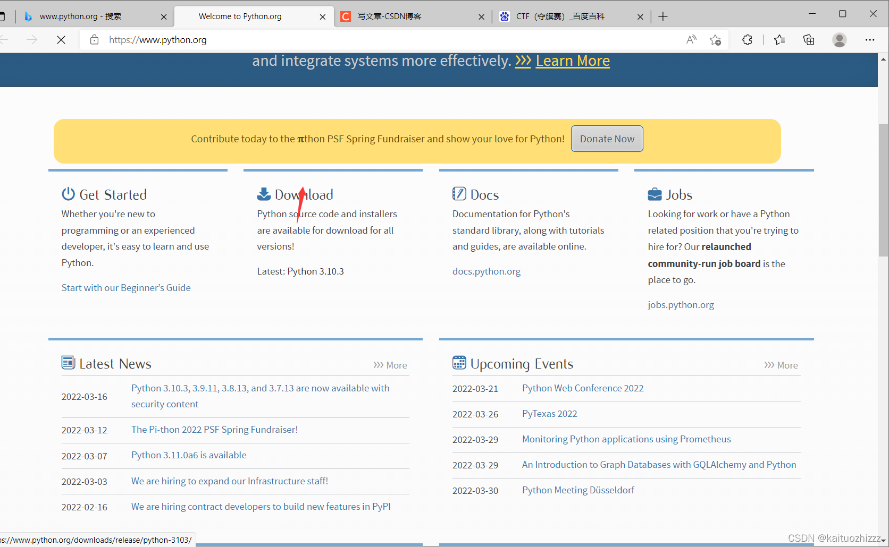
Task: Show More of Upcoming Events
Action: [781, 365]
